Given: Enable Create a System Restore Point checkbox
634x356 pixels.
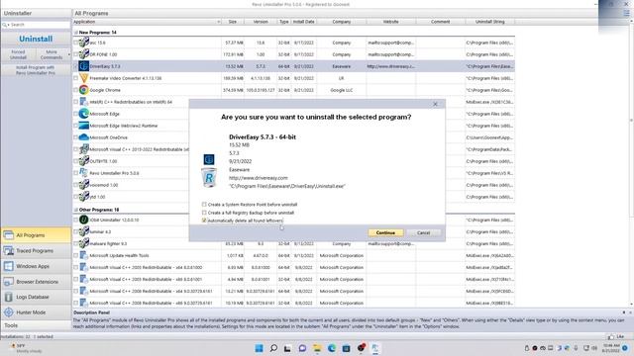Looking at the screenshot, I should pos(204,205).
